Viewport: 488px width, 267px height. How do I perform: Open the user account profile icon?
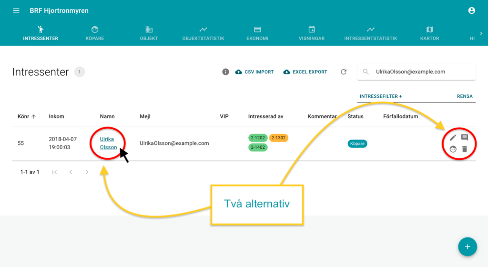(471, 10)
